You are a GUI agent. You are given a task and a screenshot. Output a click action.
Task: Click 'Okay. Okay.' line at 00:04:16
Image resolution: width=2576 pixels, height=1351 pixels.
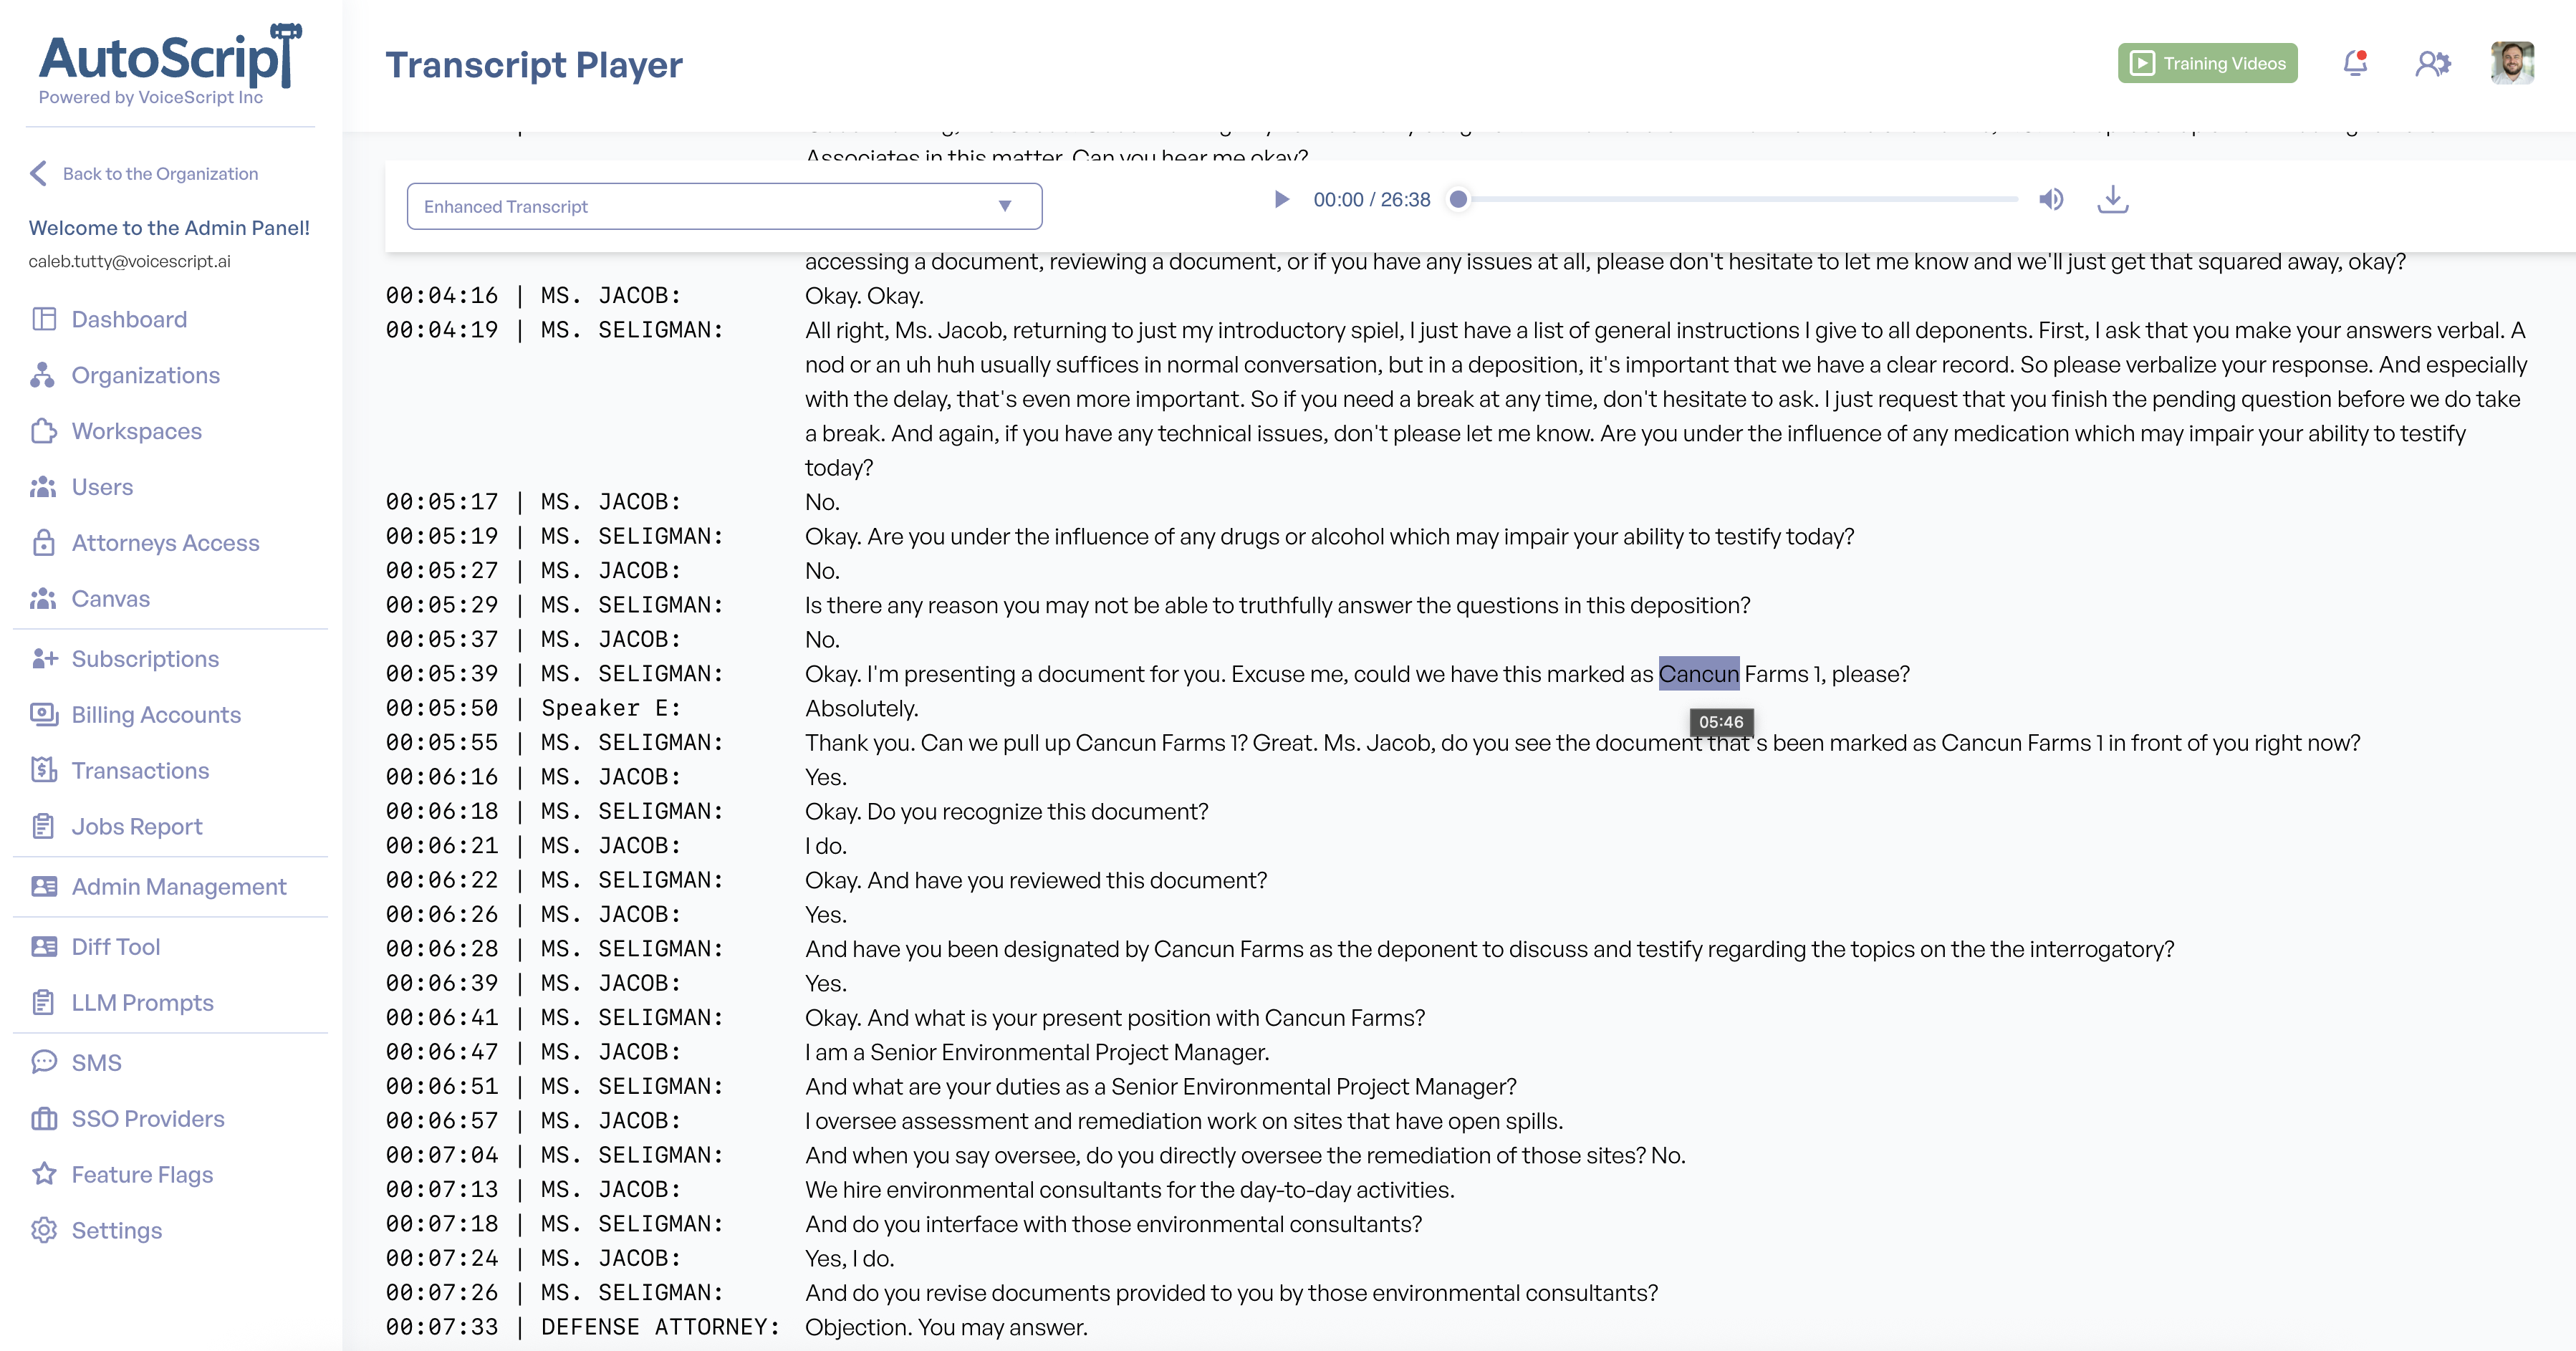tap(864, 296)
